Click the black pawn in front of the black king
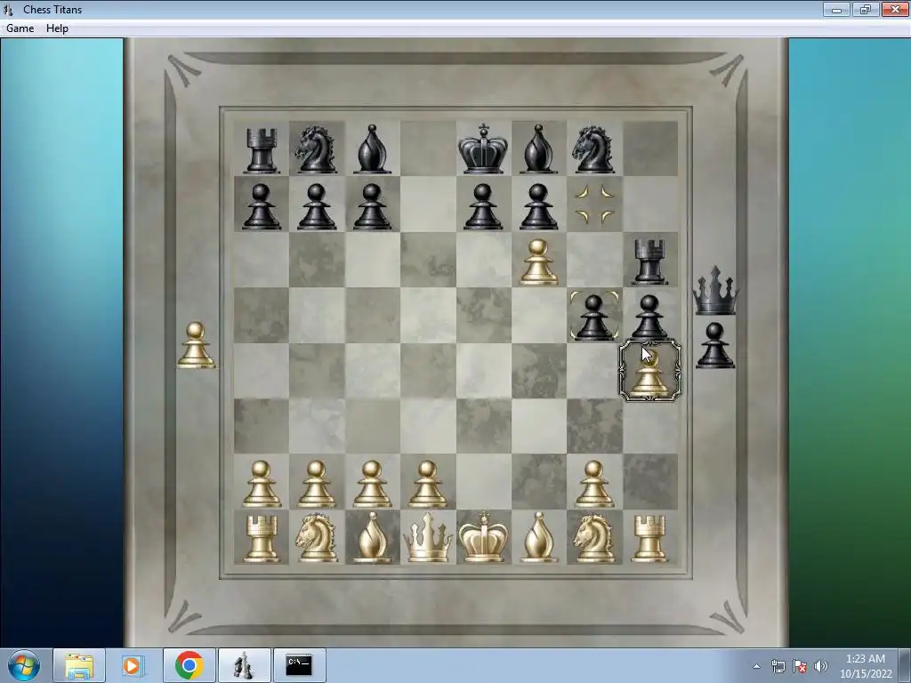This screenshot has height=683, width=911. (483, 206)
